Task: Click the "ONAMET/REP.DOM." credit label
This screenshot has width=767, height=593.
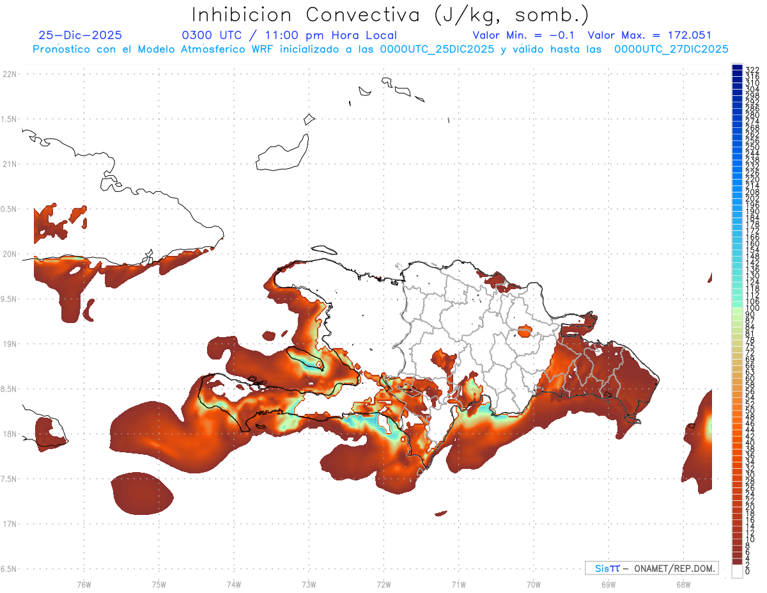Action: [674, 568]
